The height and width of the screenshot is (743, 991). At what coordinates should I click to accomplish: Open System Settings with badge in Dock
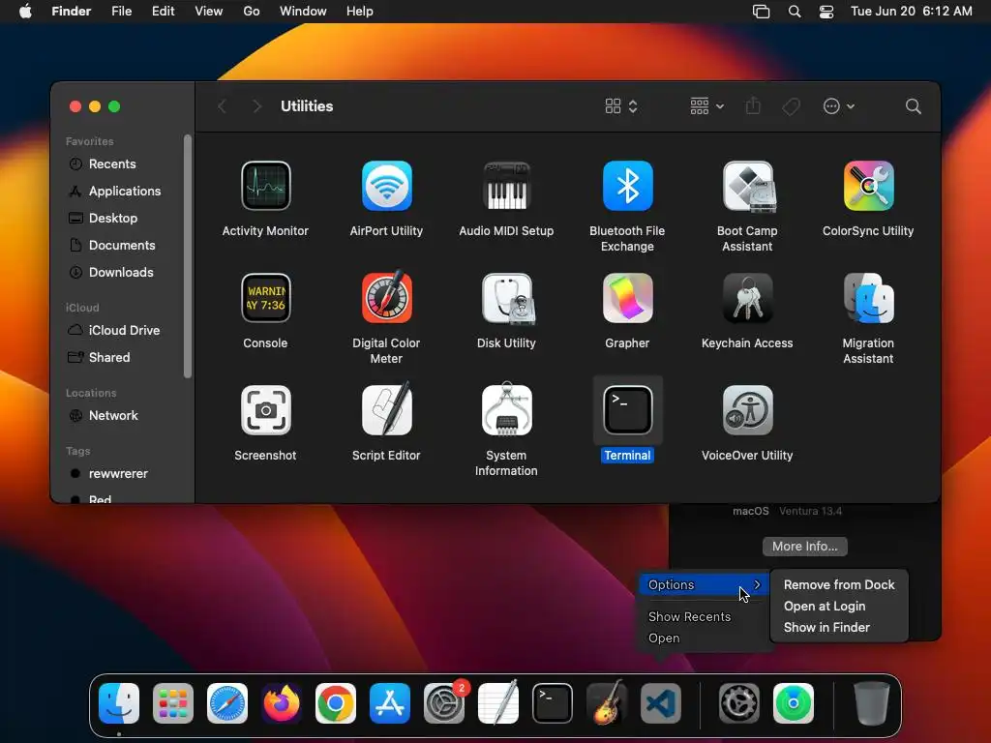point(444,702)
